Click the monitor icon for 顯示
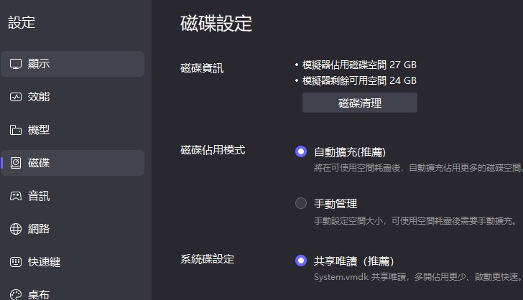This screenshot has width=523, height=300. 16,64
